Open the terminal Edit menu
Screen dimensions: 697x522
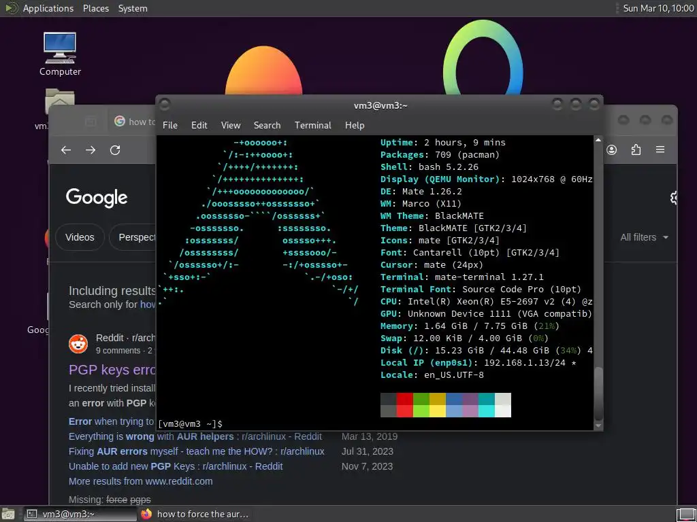[x=199, y=125]
